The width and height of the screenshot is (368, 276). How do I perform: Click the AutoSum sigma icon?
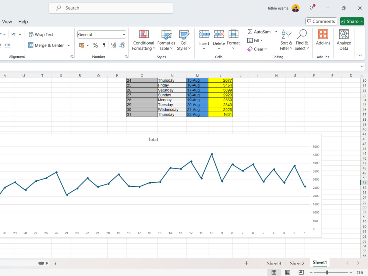(x=250, y=32)
